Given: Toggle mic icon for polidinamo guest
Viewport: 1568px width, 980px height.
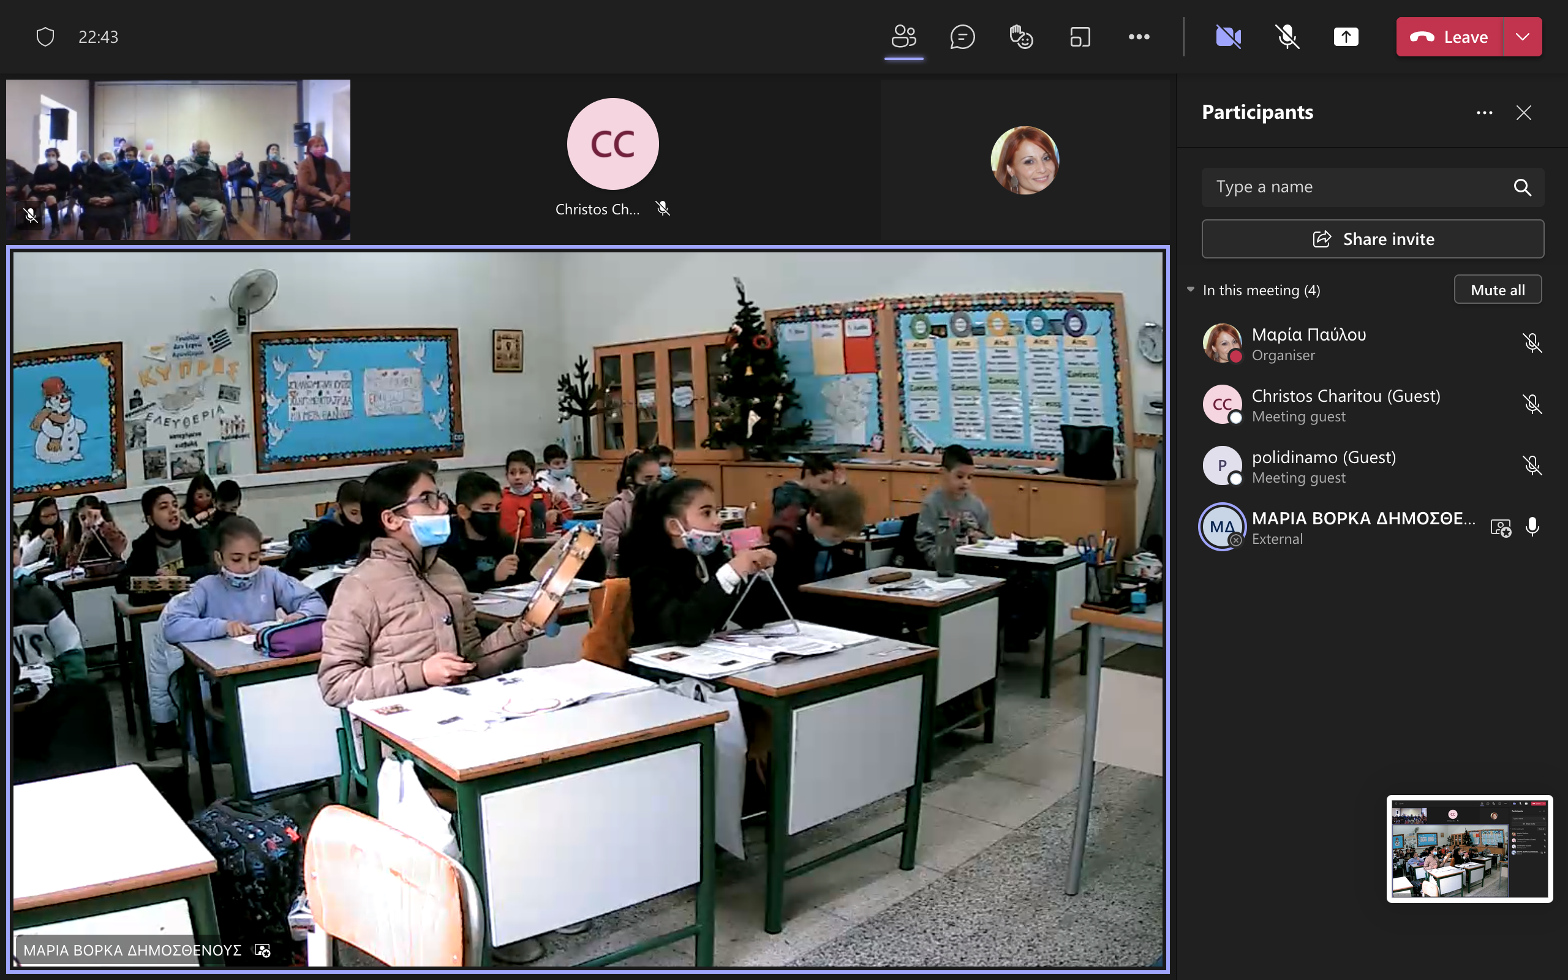Looking at the screenshot, I should click(1532, 466).
